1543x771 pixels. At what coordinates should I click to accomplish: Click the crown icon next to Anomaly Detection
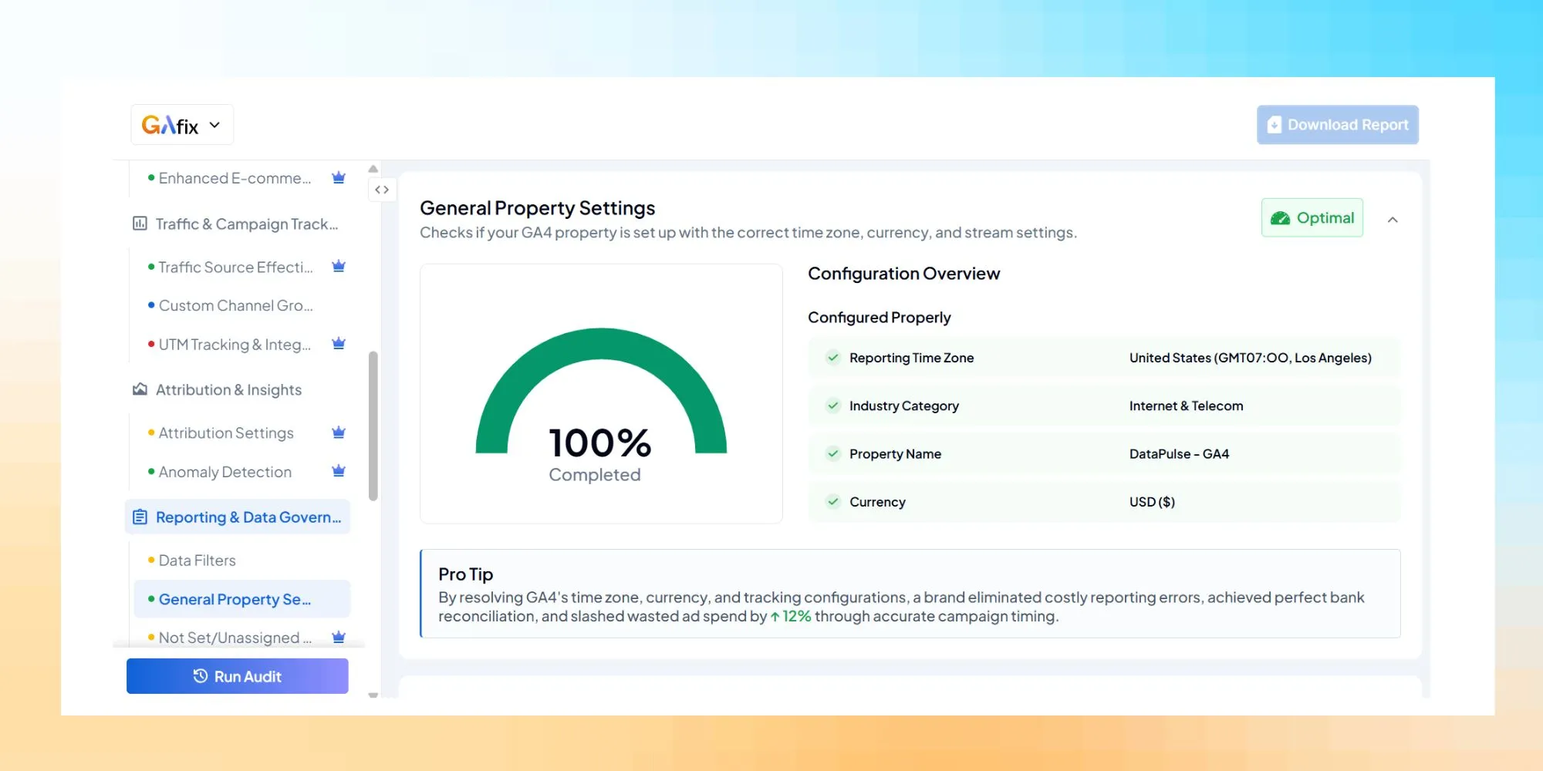338,471
